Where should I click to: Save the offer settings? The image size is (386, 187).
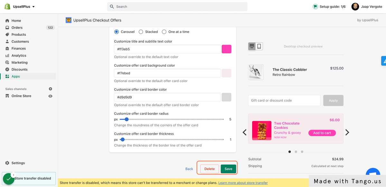pyautogui.click(x=228, y=169)
